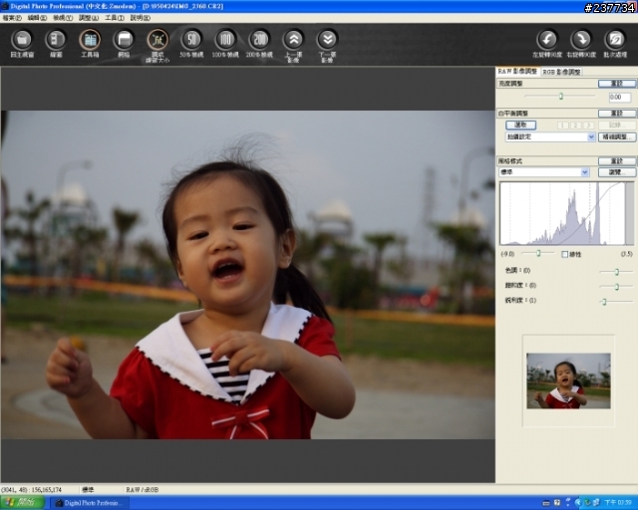This screenshot has width=638, height=510.
Task: Click the white balance fine-tune (精細調整) button
Action: coord(617,137)
